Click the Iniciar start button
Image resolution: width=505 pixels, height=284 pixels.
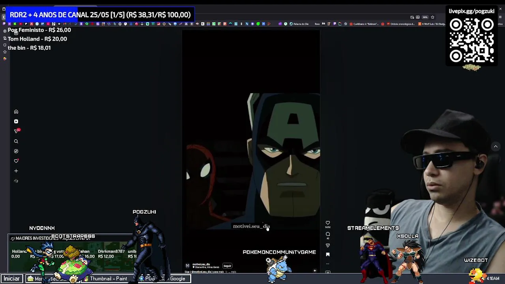11,278
